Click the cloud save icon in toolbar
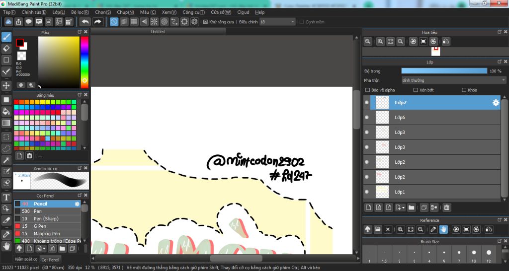This screenshot has height=271, width=509. click(8, 22)
